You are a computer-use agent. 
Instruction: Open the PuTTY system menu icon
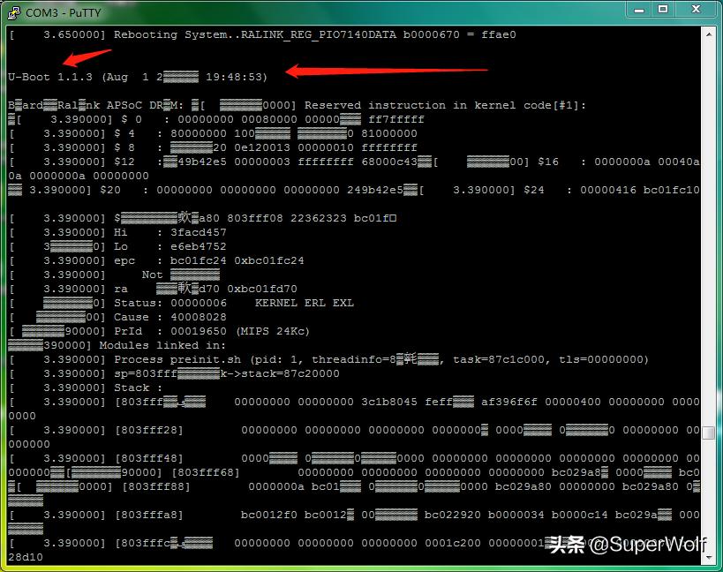pyautogui.click(x=14, y=12)
